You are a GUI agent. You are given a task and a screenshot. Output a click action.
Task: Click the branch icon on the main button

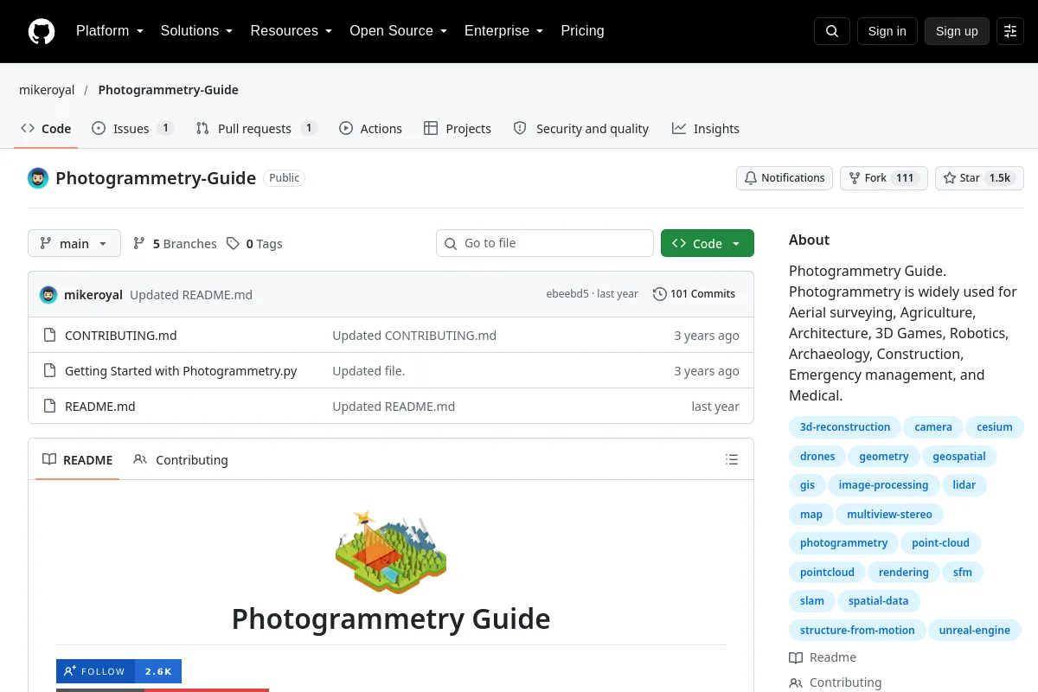click(x=46, y=244)
